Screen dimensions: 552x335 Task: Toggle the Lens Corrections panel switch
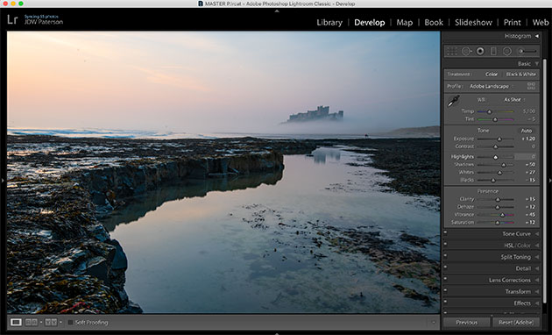(445, 279)
